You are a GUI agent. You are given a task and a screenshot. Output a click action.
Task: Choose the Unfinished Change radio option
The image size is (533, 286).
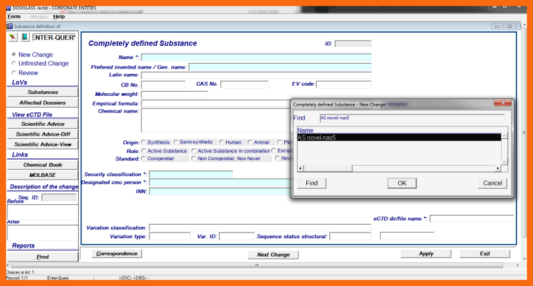pos(14,64)
